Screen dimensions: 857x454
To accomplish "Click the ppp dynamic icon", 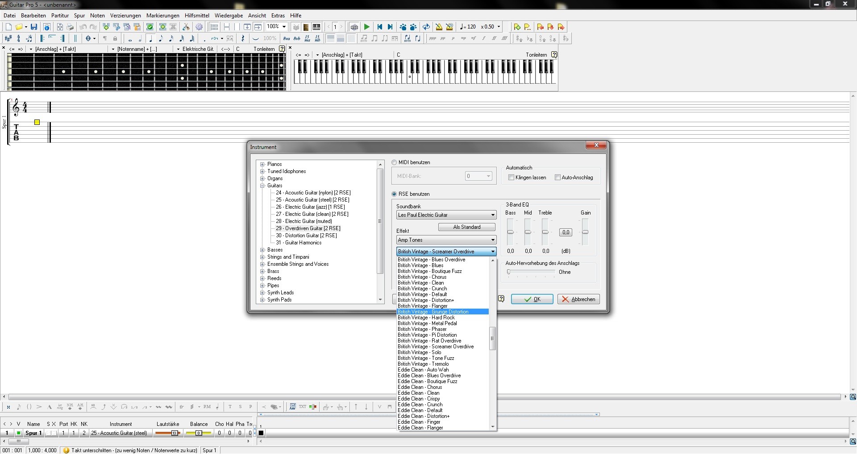I will pyautogui.click(x=433, y=39).
